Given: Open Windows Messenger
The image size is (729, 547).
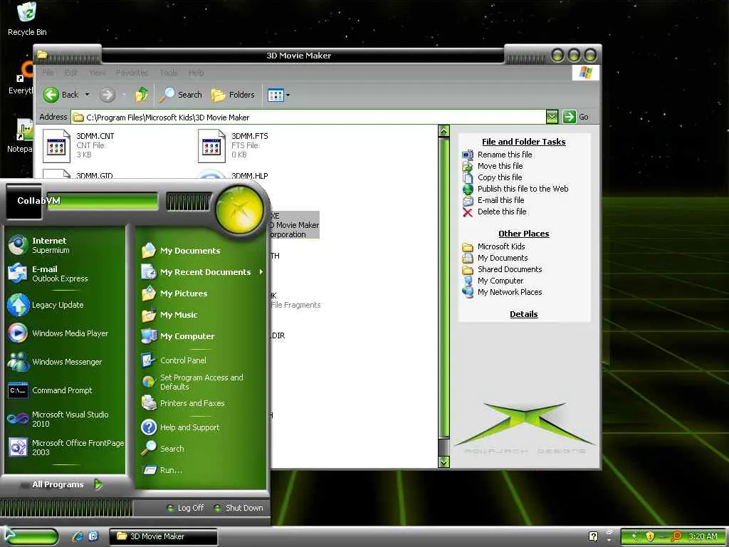Looking at the screenshot, I should coord(65,361).
